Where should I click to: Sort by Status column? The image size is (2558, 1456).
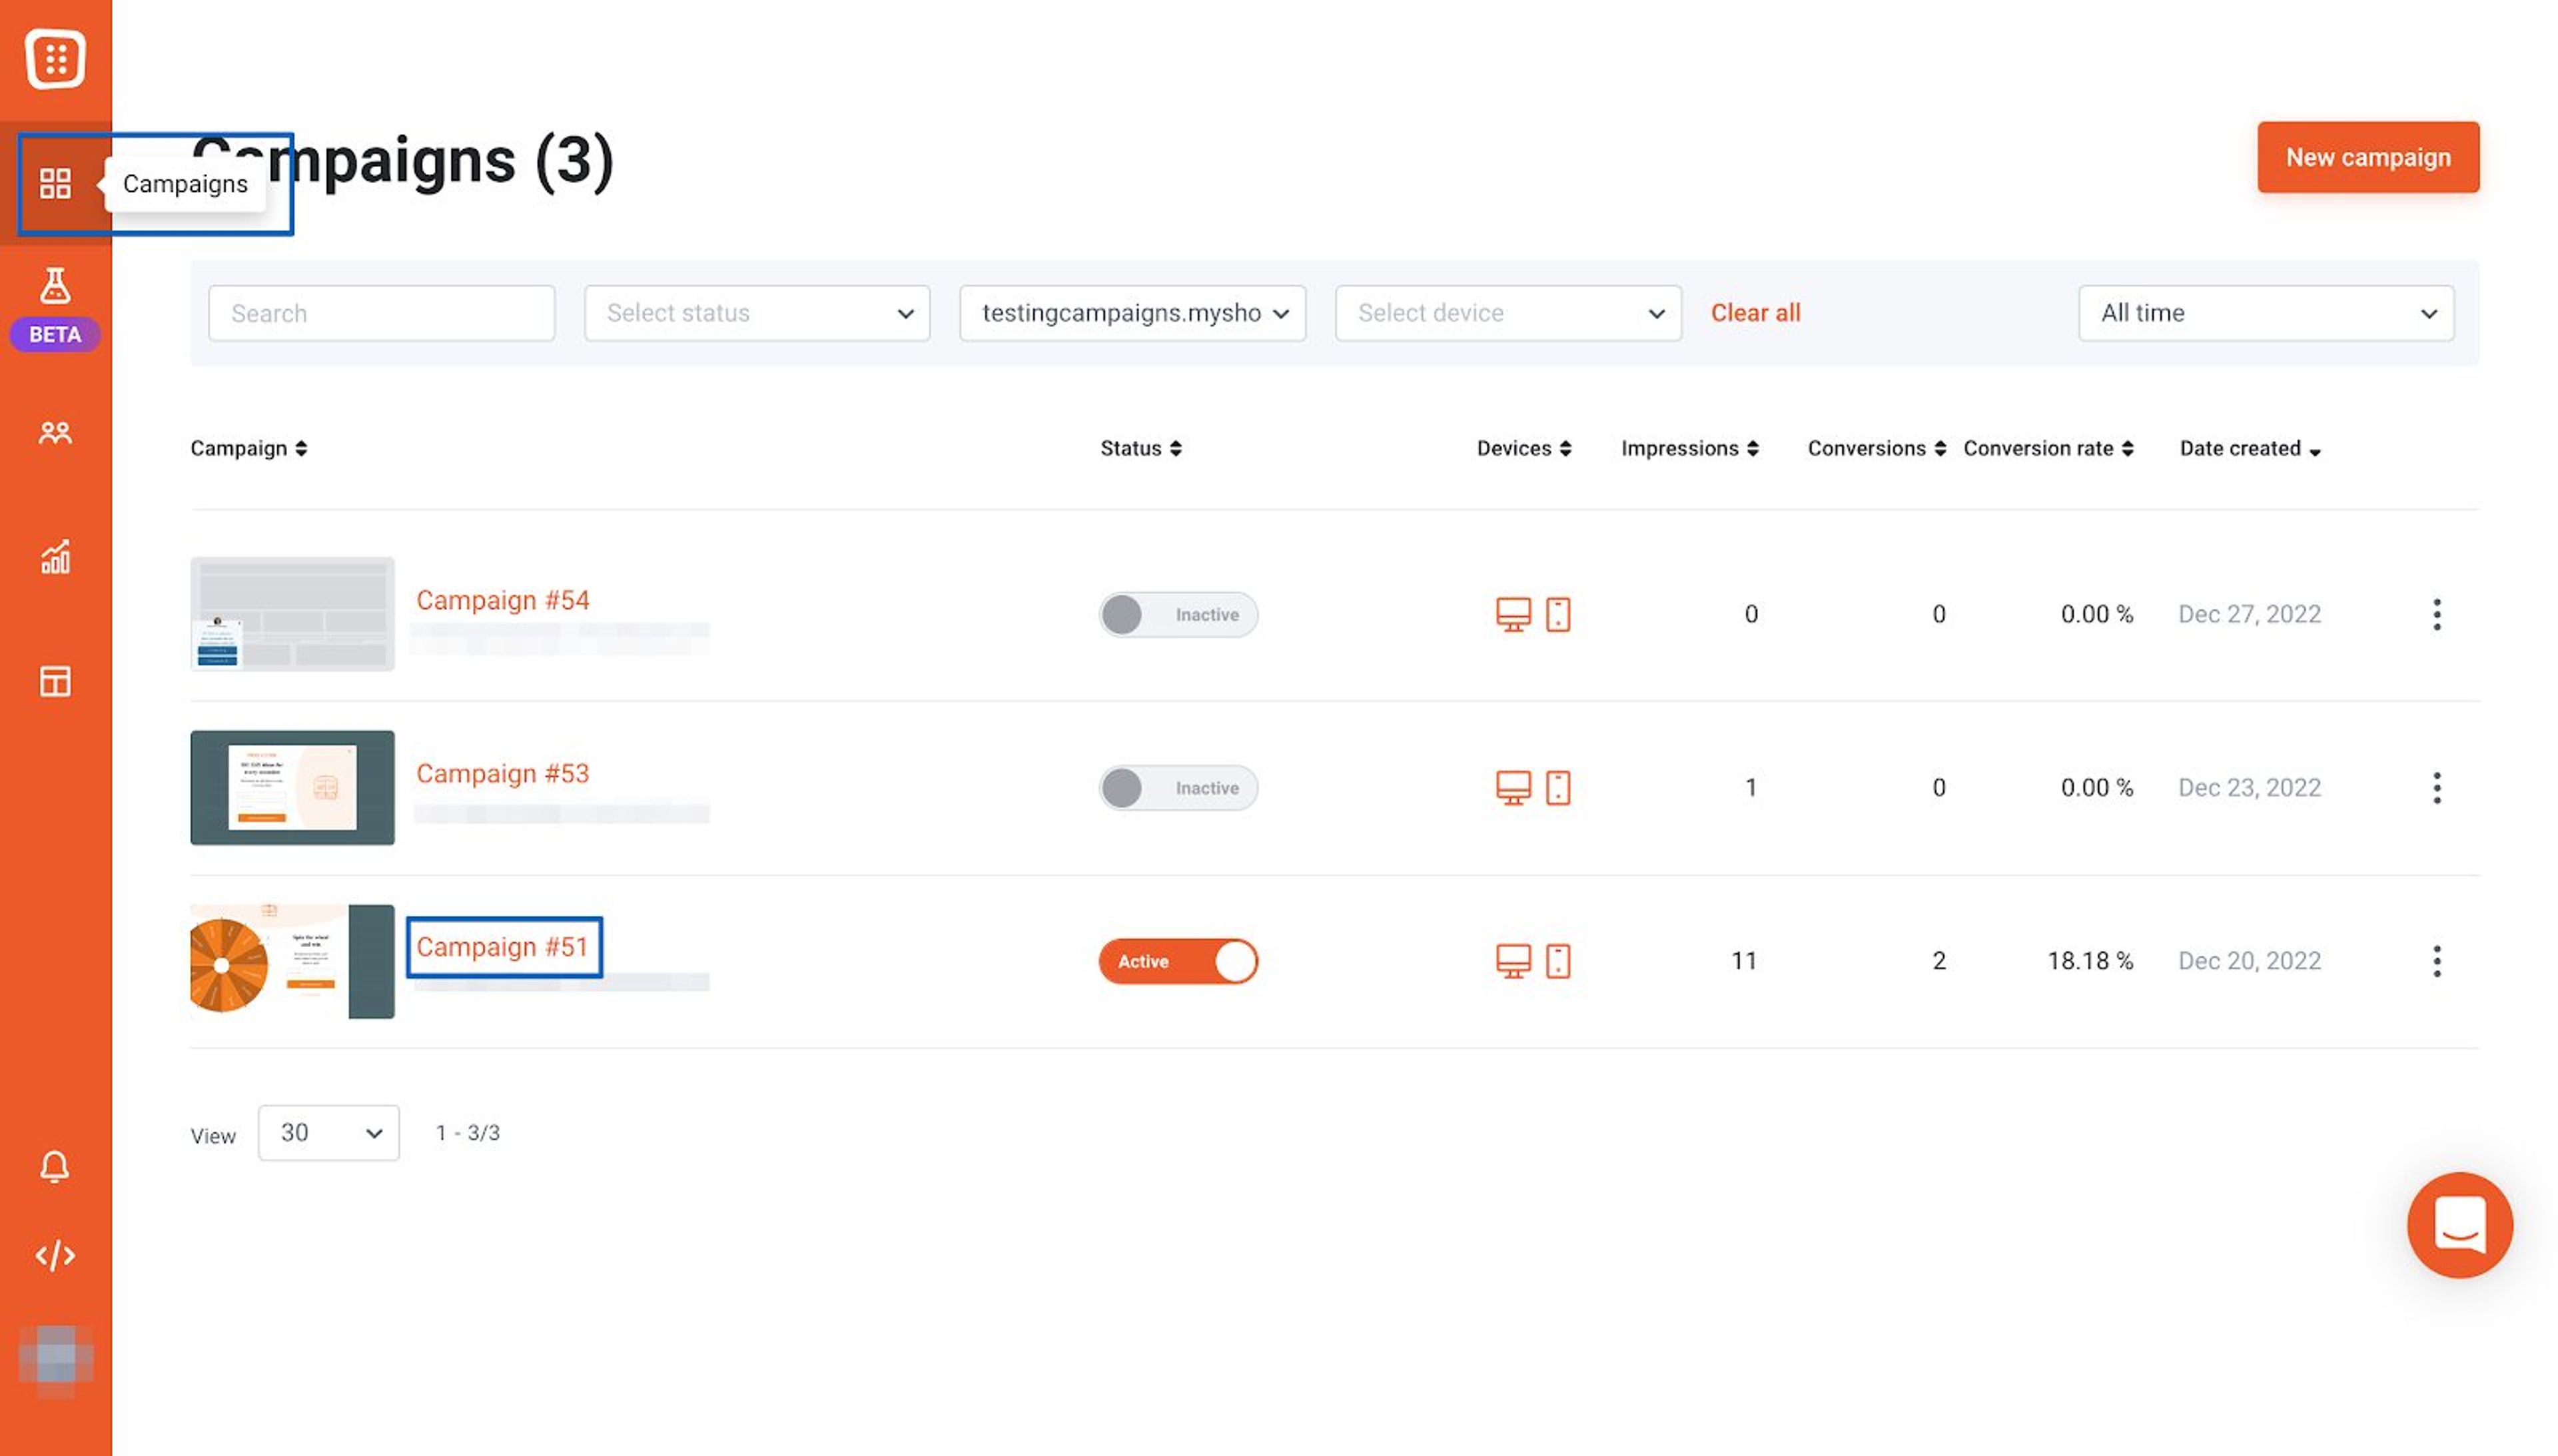click(1141, 448)
